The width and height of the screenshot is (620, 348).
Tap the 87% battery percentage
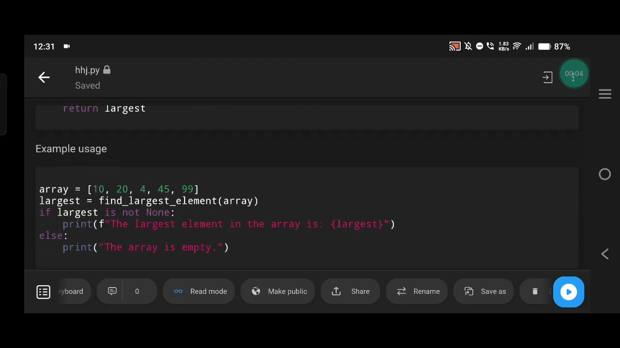pos(562,46)
